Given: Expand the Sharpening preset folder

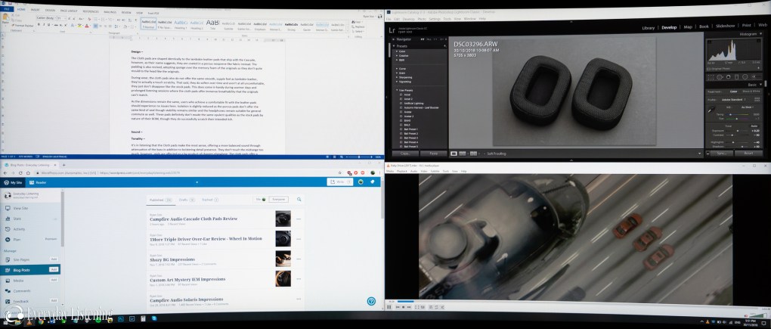Looking at the screenshot, I should click(398, 77).
